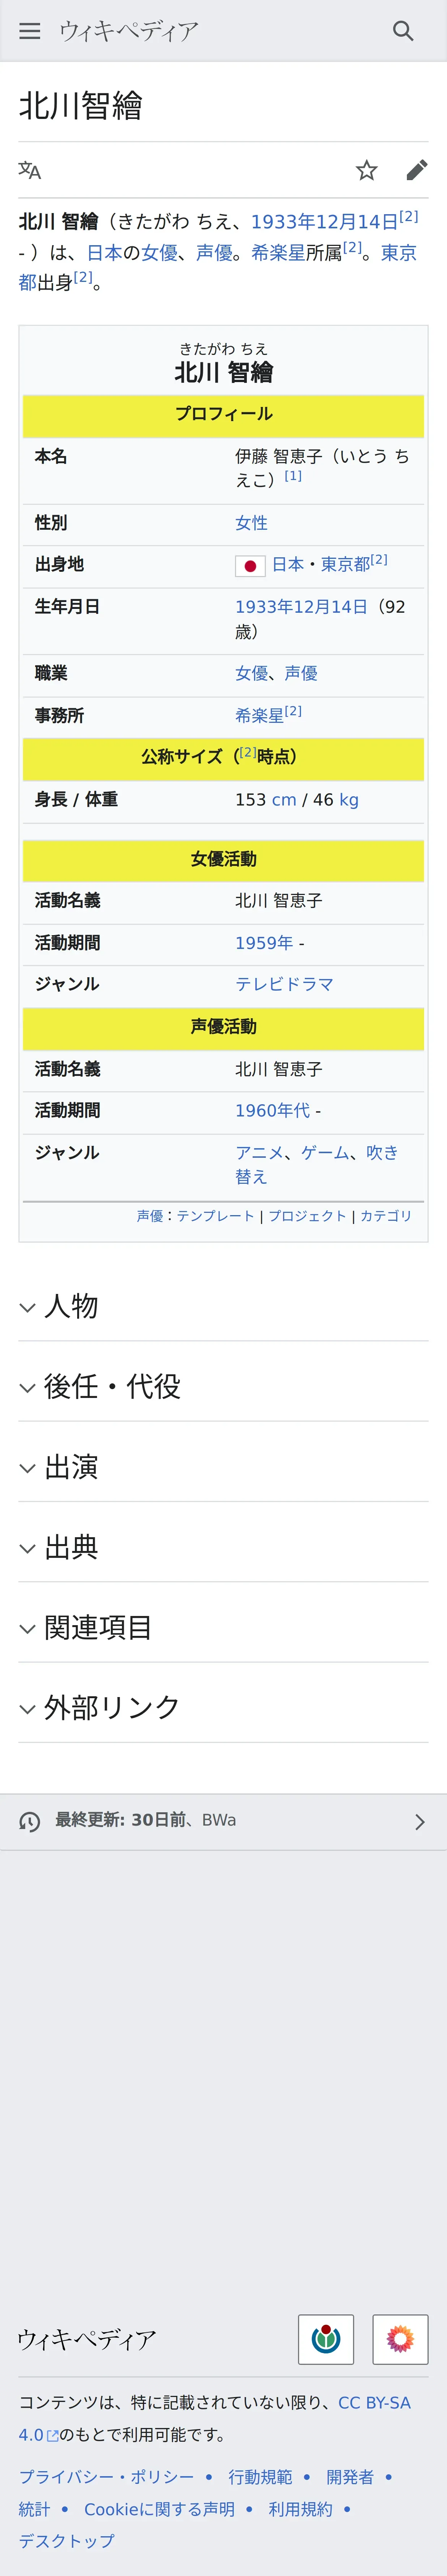The height and width of the screenshot is (2576, 447).
Task: Open the Wikimedia Foundation logo badge
Action: click(326, 2339)
